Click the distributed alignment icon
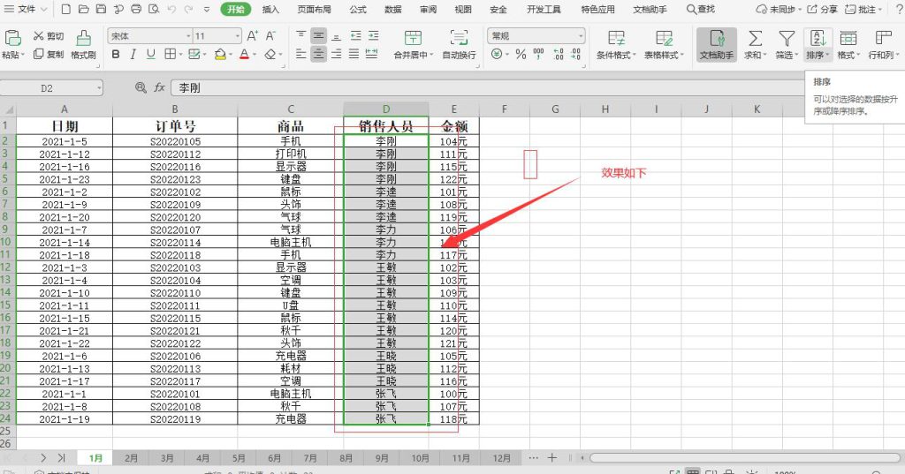 [x=372, y=54]
